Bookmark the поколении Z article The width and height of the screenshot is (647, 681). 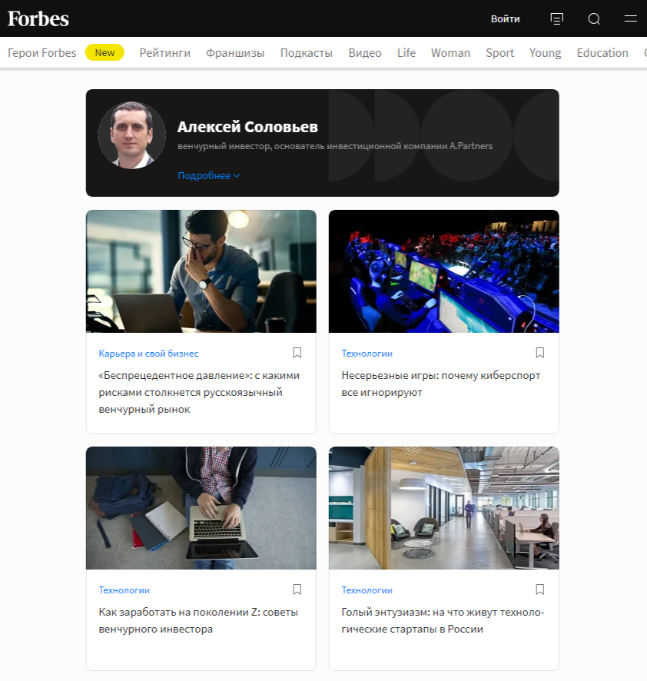(297, 590)
